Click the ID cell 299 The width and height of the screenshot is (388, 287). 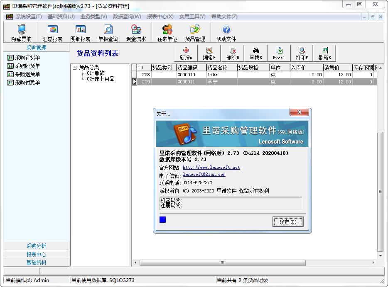pyautogui.click(x=144, y=82)
